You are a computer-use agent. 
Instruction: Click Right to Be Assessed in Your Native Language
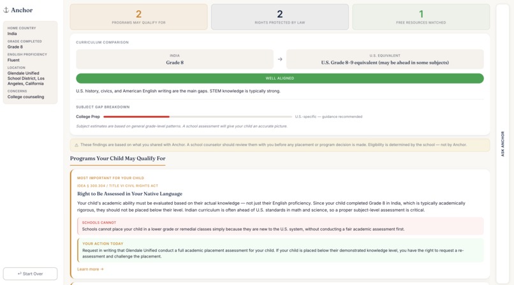click(129, 194)
